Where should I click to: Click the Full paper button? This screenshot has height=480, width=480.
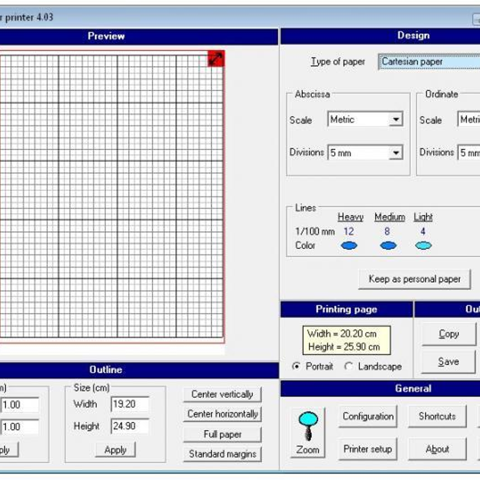pyautogui.click(x=222, y=434)
